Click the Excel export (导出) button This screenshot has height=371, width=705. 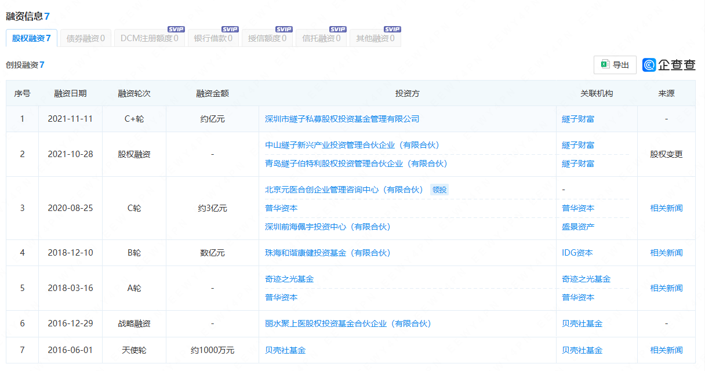click(615, 65)
